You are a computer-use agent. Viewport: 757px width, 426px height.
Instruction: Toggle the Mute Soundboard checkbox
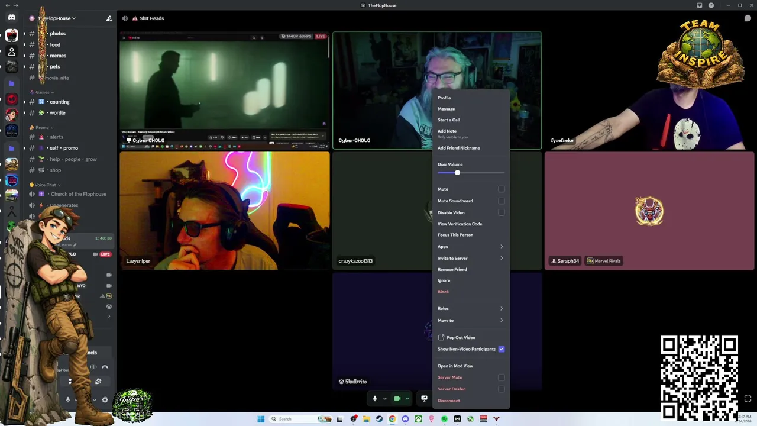point(502,201)
